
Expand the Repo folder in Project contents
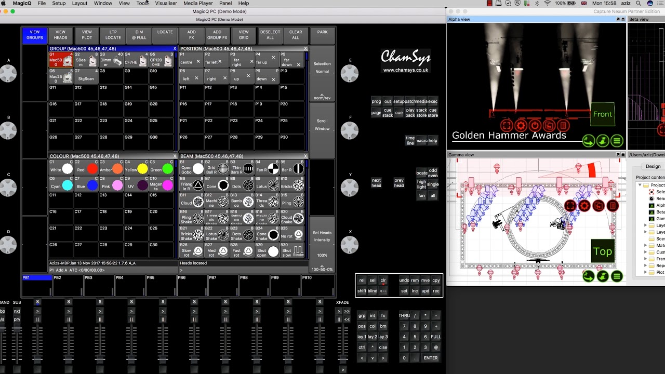(x=646, y=265)
